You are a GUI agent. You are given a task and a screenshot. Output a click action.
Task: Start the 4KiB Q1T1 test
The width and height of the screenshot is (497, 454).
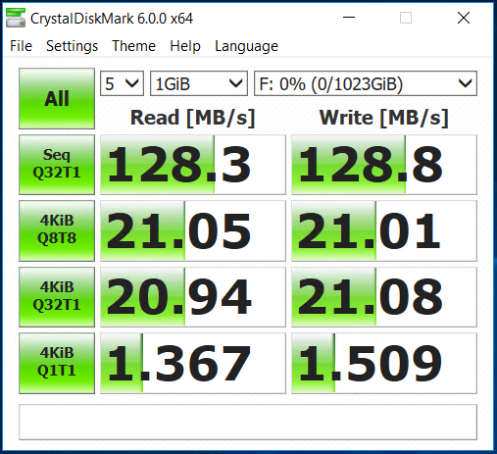[x=57, y=363]
